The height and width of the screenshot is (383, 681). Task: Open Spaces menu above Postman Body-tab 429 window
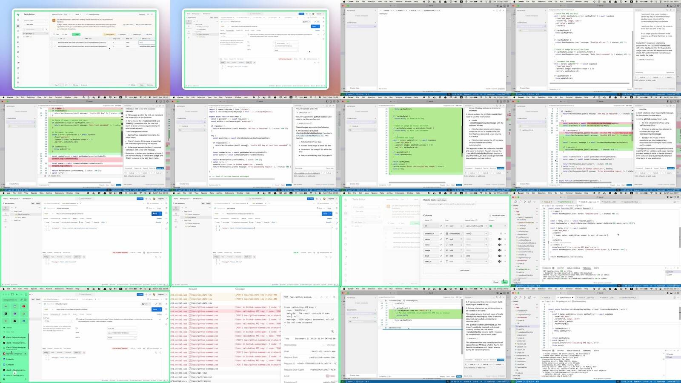34,193
